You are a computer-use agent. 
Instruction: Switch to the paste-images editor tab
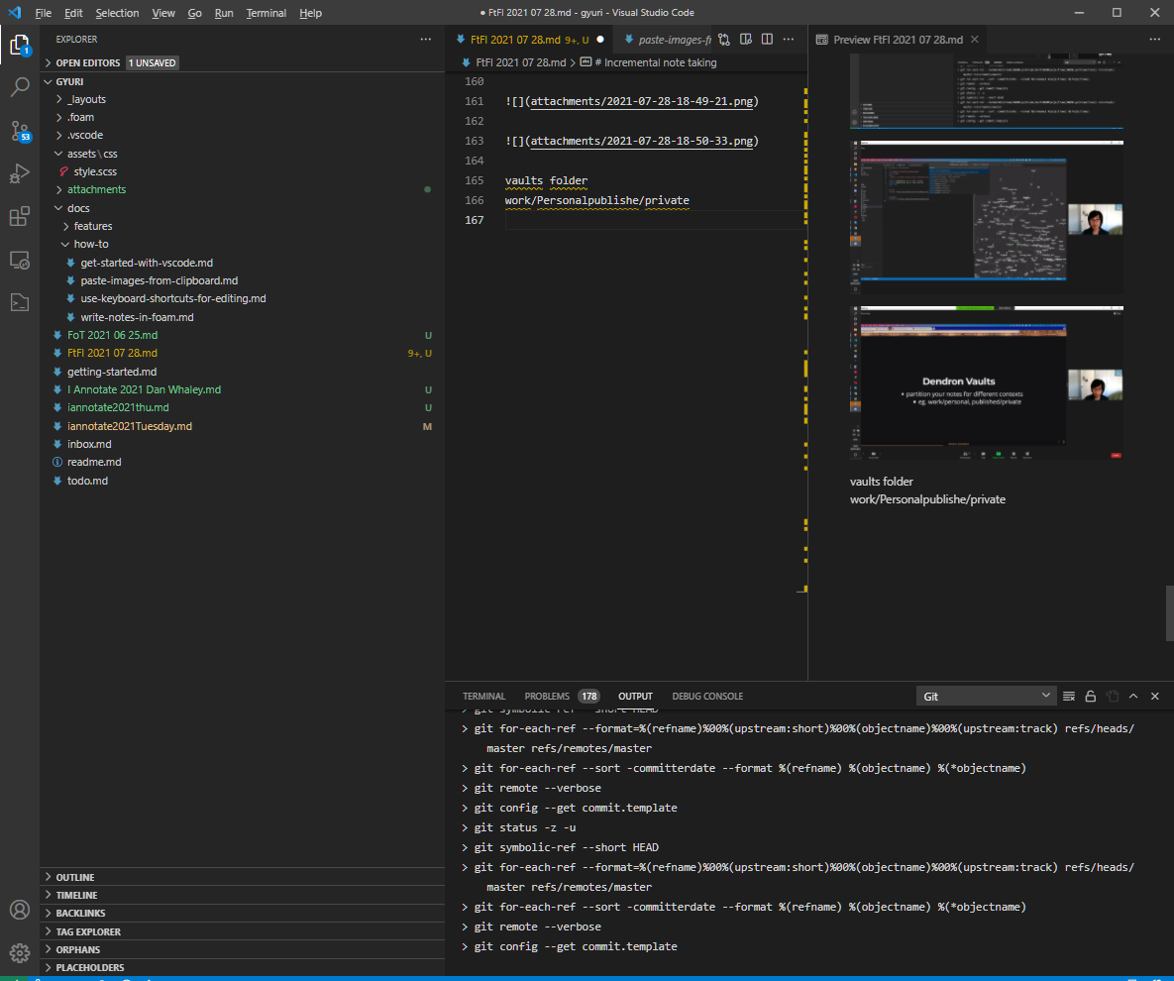667,40
